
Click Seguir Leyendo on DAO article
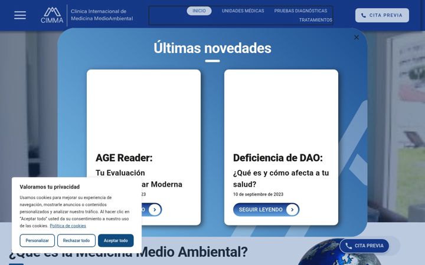tap(266, 210)
